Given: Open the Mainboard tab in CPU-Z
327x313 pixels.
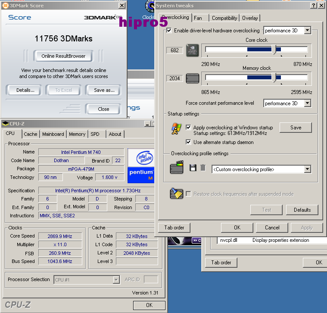Looking at the screenshot, I should [x=53, y=134].
